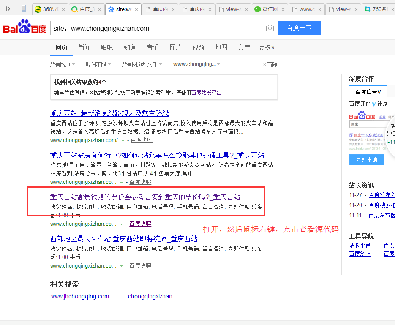This screenshot has height=325, width=395.
Task: Open 百度快照 of first result
Action: pyautogui.click(x=142, y=140)
